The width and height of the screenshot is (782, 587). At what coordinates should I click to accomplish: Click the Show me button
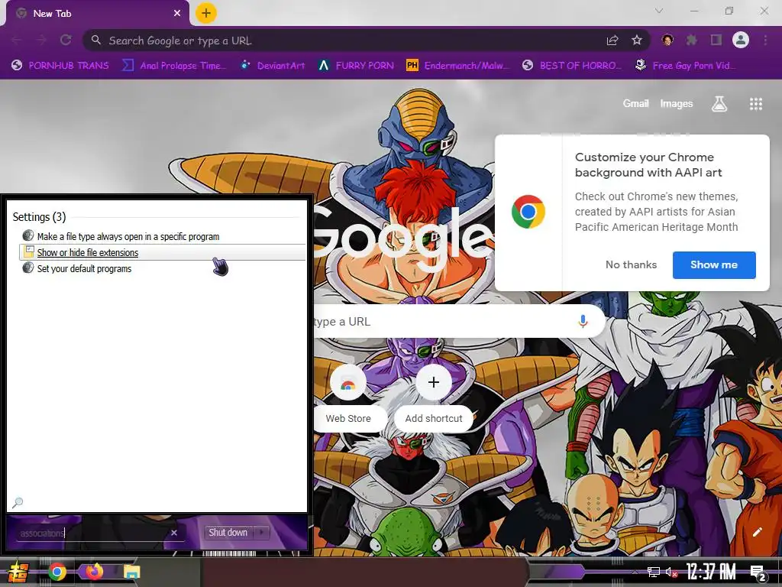[x=714, y=265]
